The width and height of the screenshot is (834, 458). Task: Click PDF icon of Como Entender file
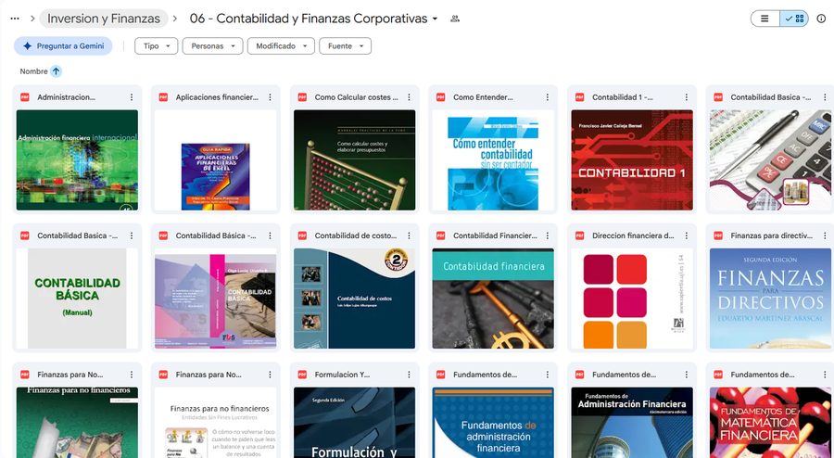point(440,97)
